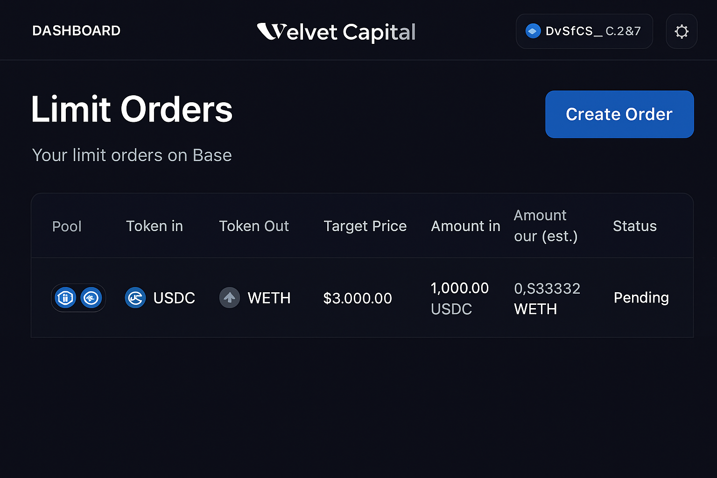Image resolution: width=717 pixels, height=478 pixels.
Task: Click the second pool token icon
Action: coord(91,297)
